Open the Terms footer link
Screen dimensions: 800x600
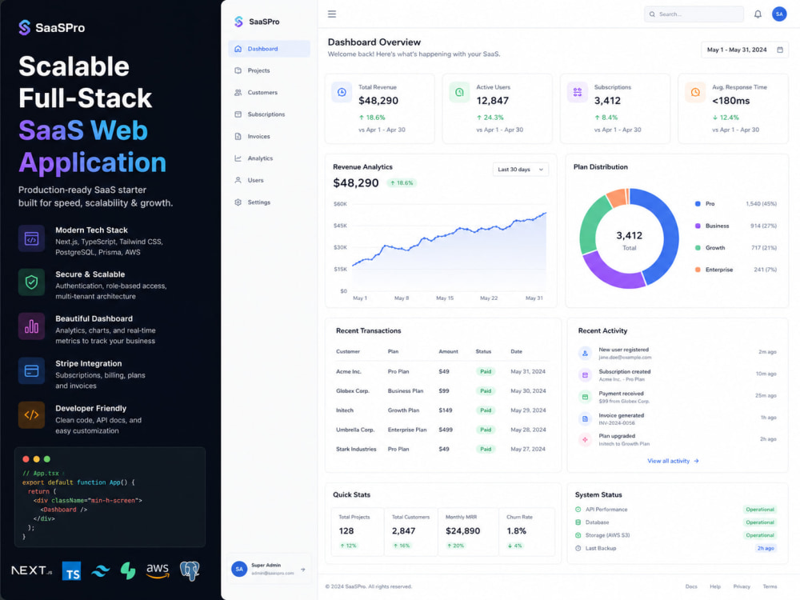(x=770, y=586)
